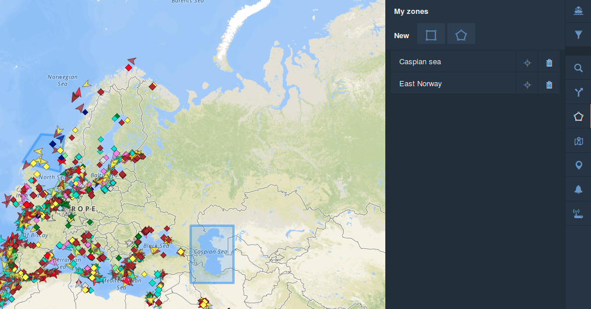591x309 pixels.
Task: Create a new rectangular zone
Action: [431, 35]
